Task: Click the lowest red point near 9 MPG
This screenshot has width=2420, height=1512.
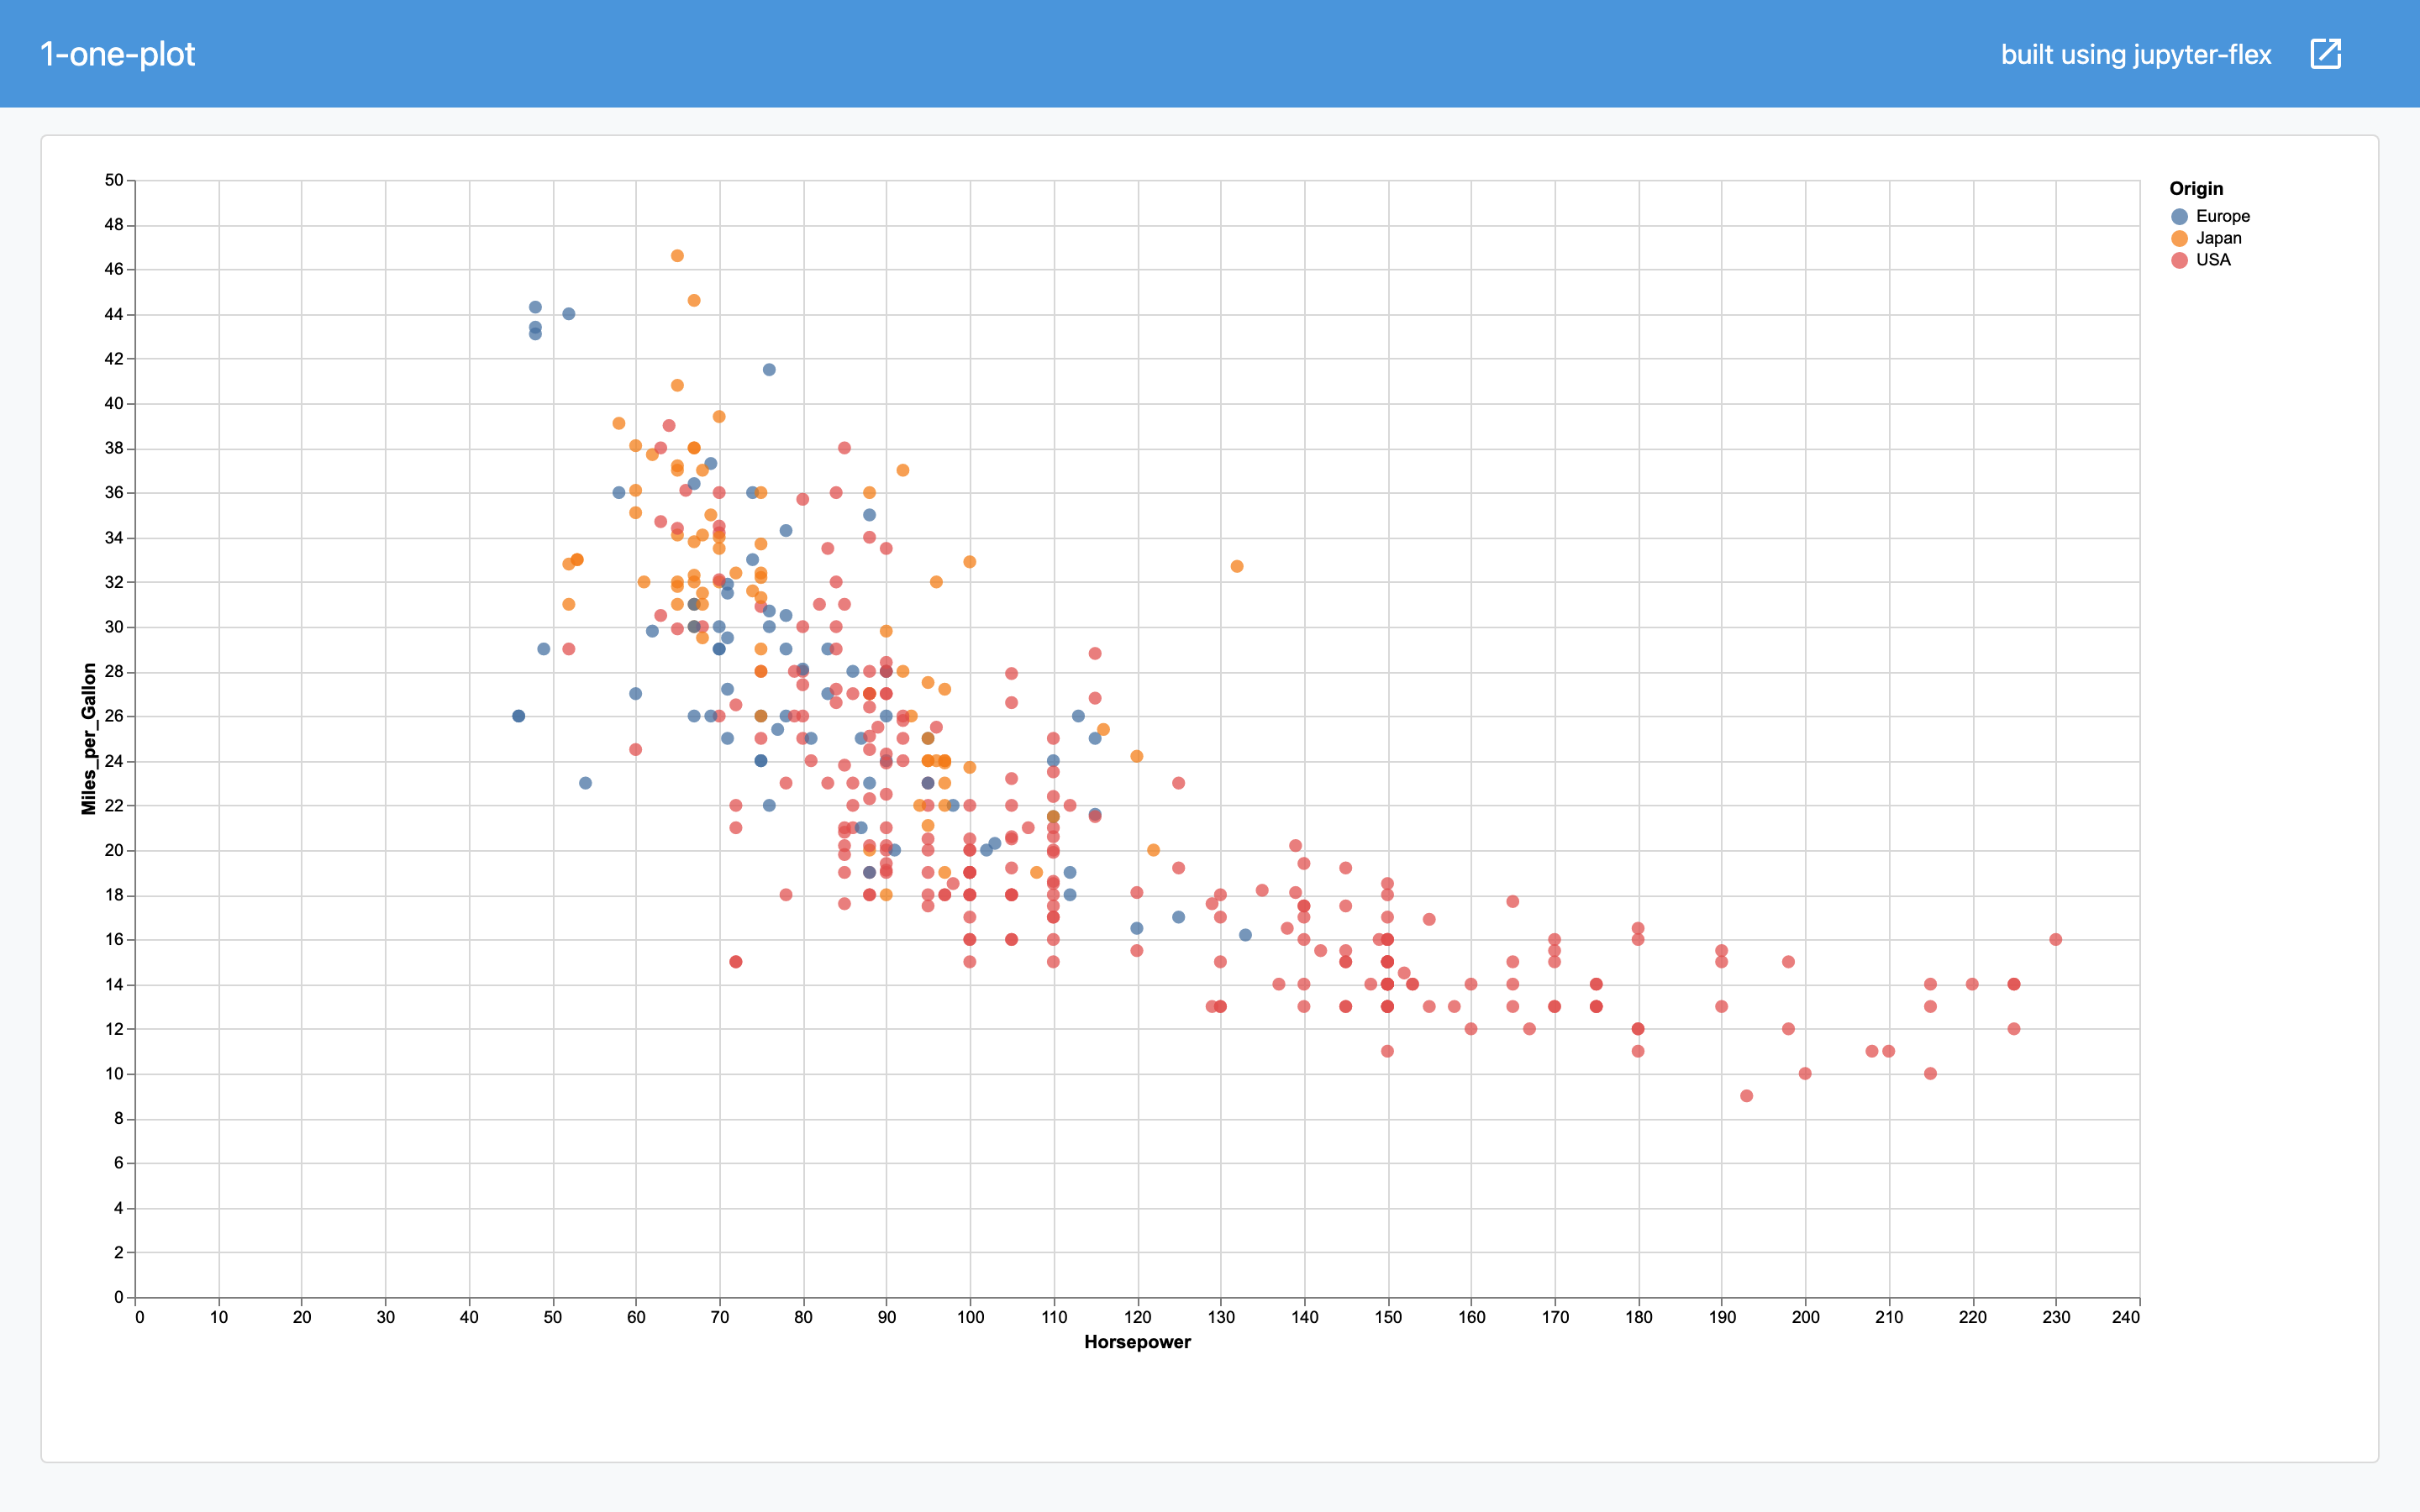Action: click(1746, 1096)
